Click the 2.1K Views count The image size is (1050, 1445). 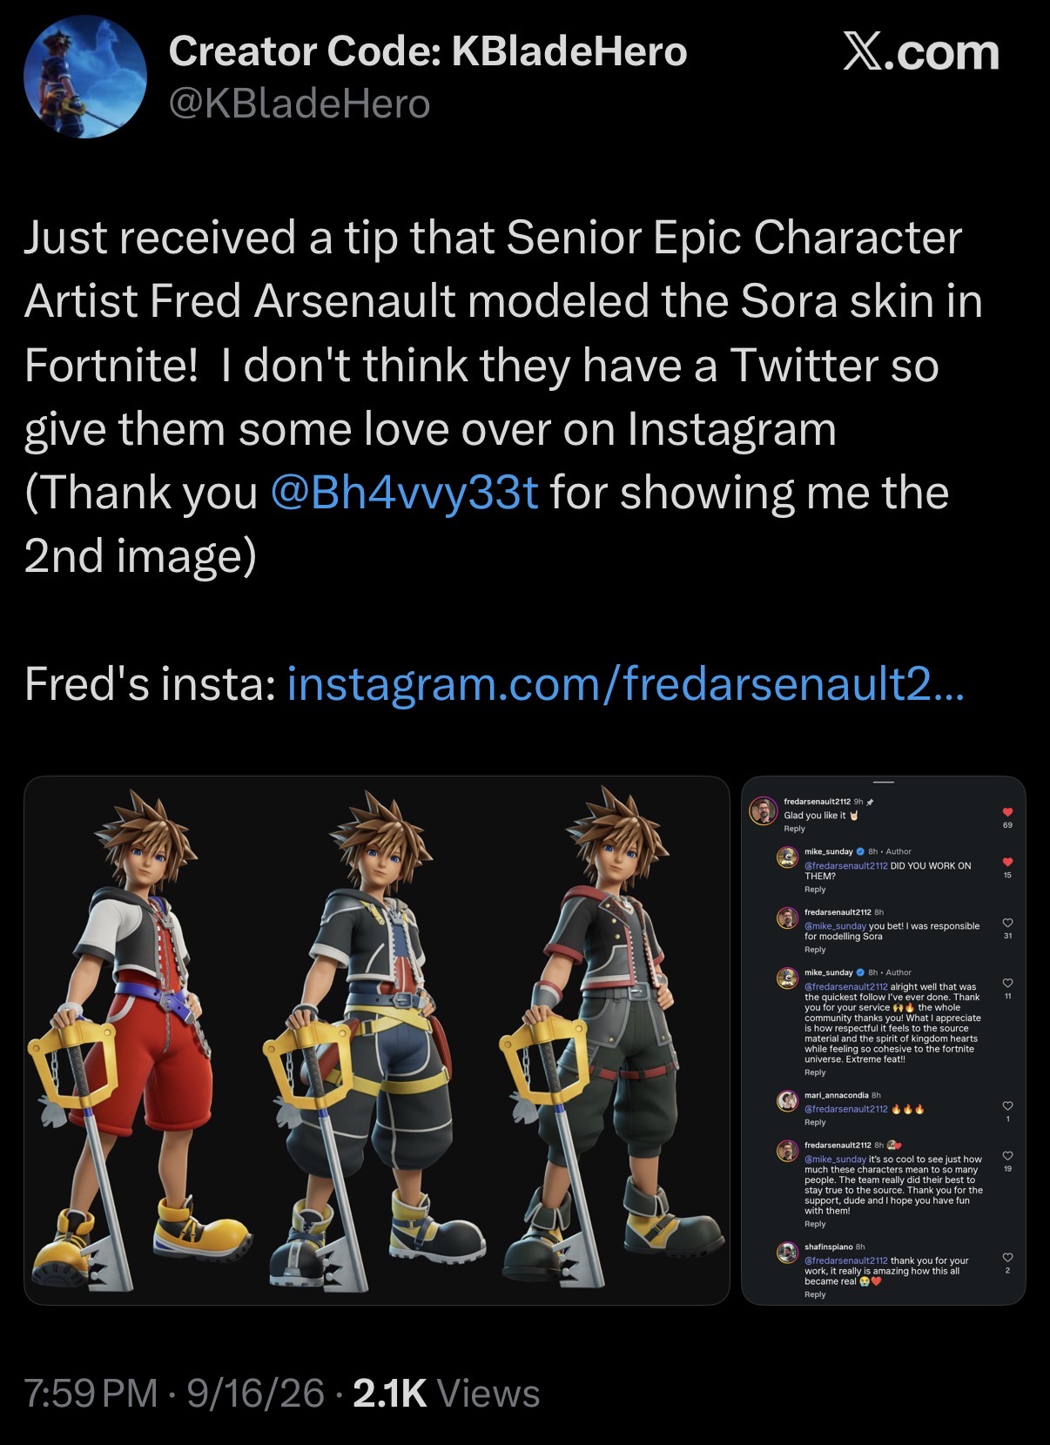[447, 1394]
